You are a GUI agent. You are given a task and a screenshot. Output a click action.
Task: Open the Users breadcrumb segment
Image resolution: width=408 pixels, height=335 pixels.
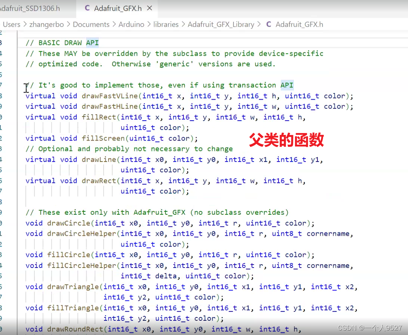coord(12,24)
